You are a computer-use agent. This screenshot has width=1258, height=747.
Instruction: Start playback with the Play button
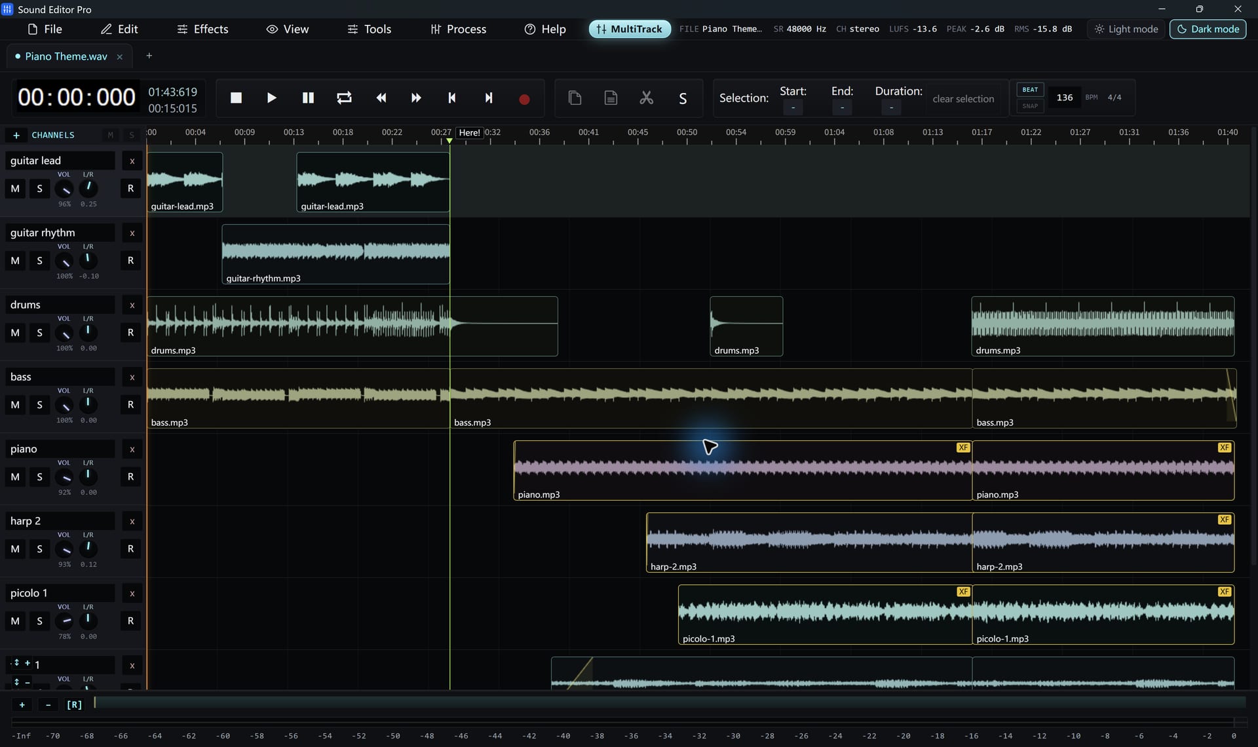[x=271, y=98]
